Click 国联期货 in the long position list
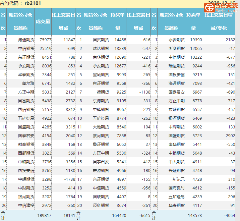The width and height of the screenshot is (240, 221). point(101,197)
